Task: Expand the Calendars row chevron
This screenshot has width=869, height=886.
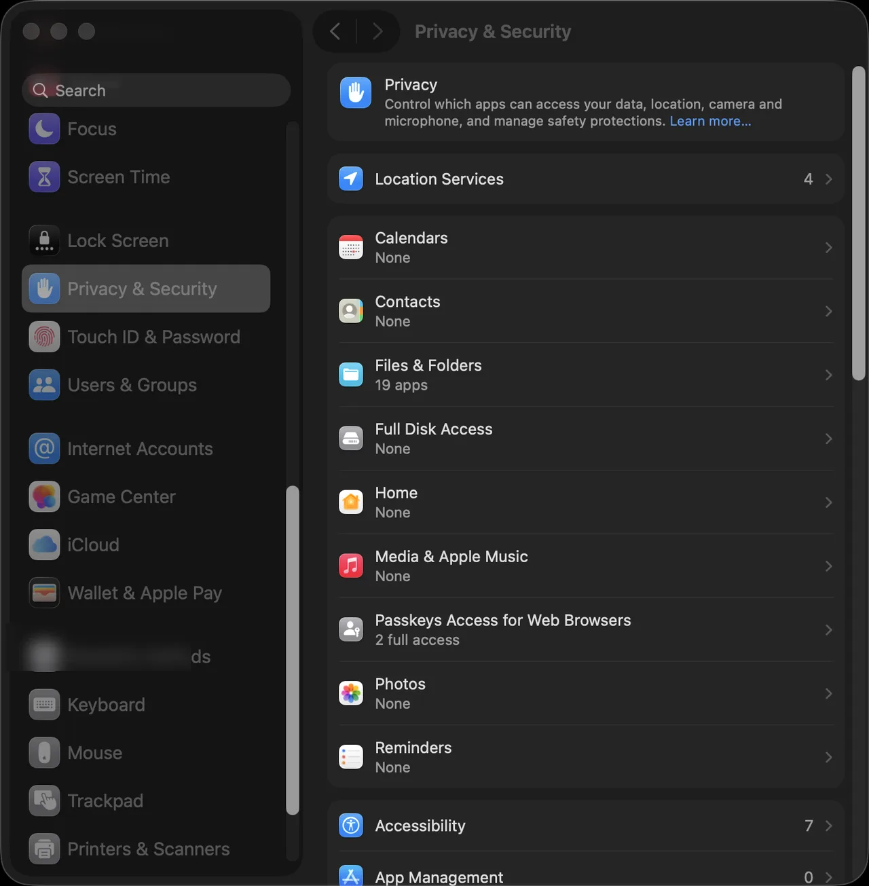Action: [828, 248]
